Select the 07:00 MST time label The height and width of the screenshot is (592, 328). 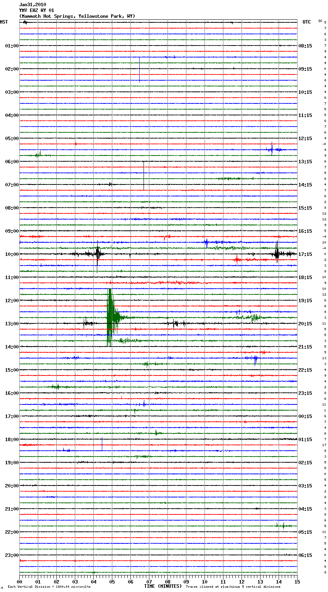(12, 185)
